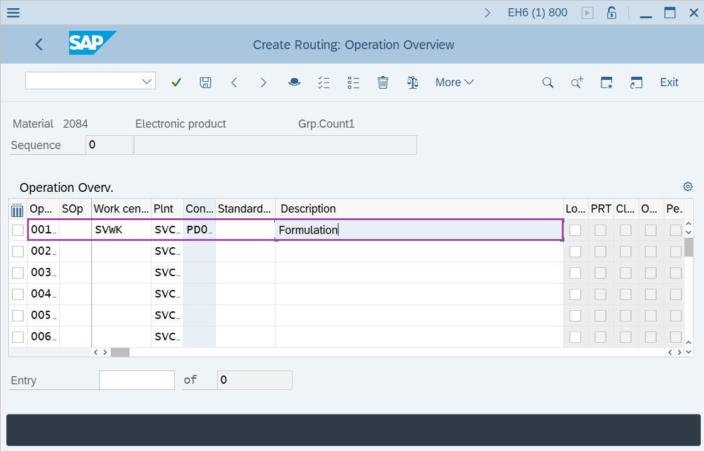The width and height of the screenshot is (704, 451).
Task: Open table settings via gear icon
Action: tap(687, 186)
